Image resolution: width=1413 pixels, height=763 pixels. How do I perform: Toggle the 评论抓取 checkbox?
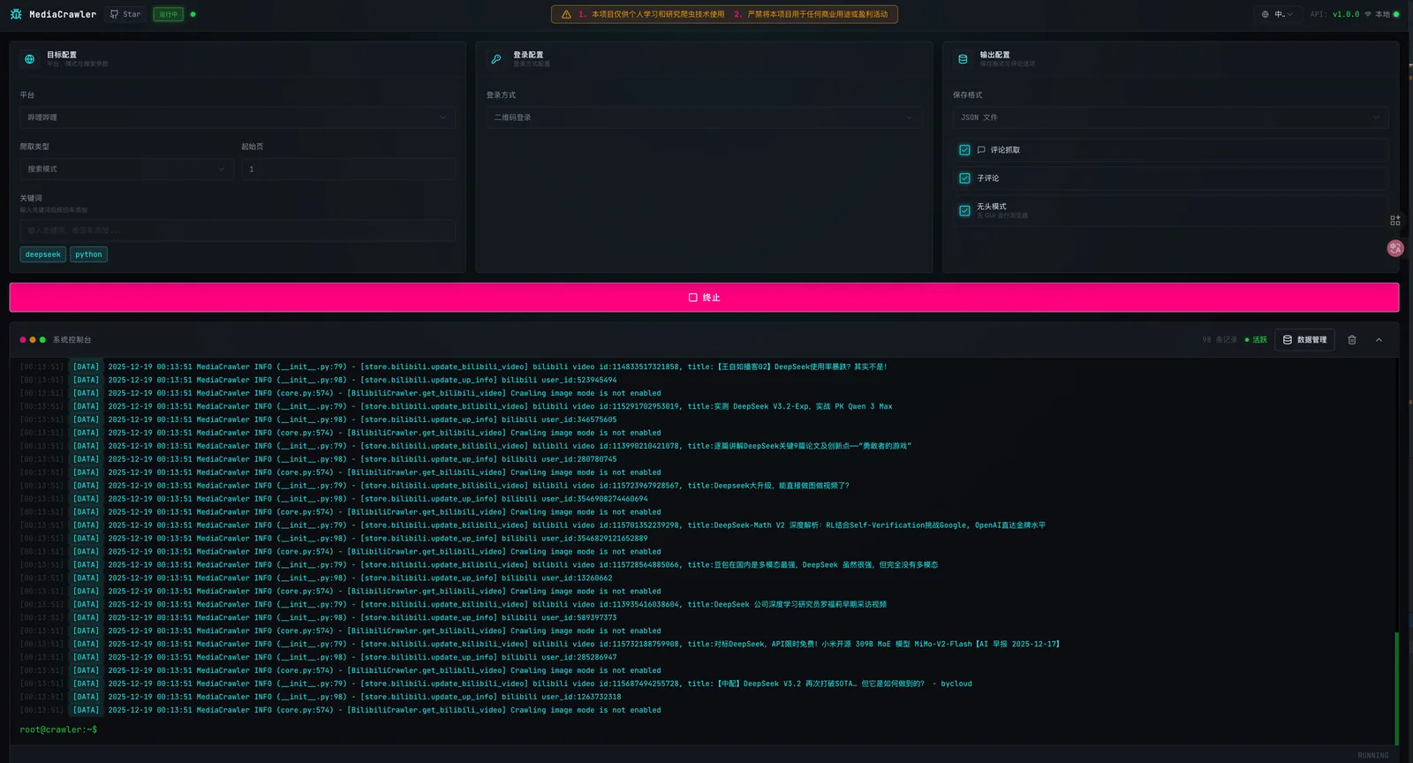964,150
